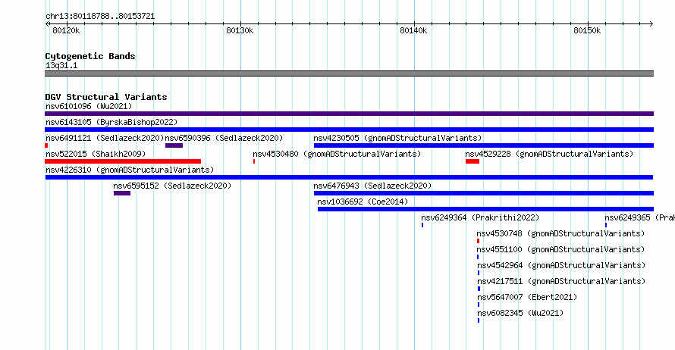Click the left arrowhead of the ruler
The height and width of the screenshot is (350, 675).
pos(47,23)
